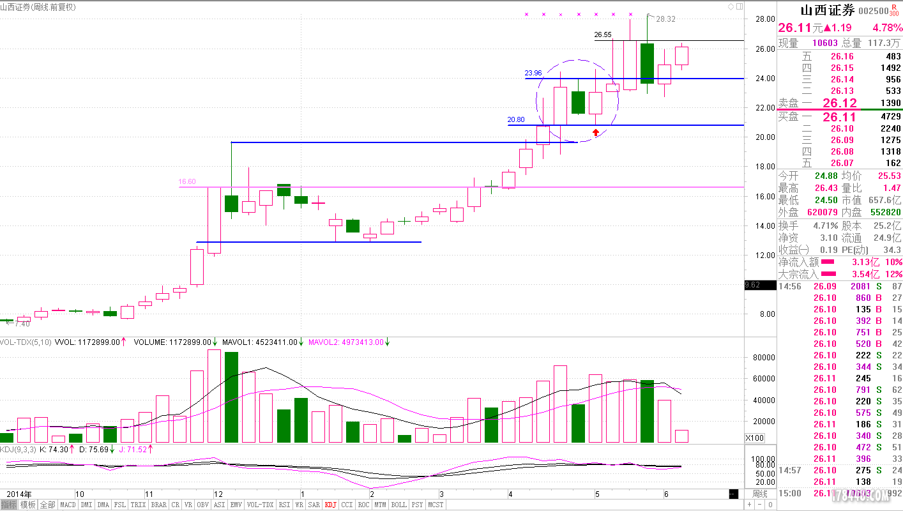This screenshot has width=903, height=511.
Task: Click the MAVOL2 legend value 4973413.00
Action: (x=362, y=342)
